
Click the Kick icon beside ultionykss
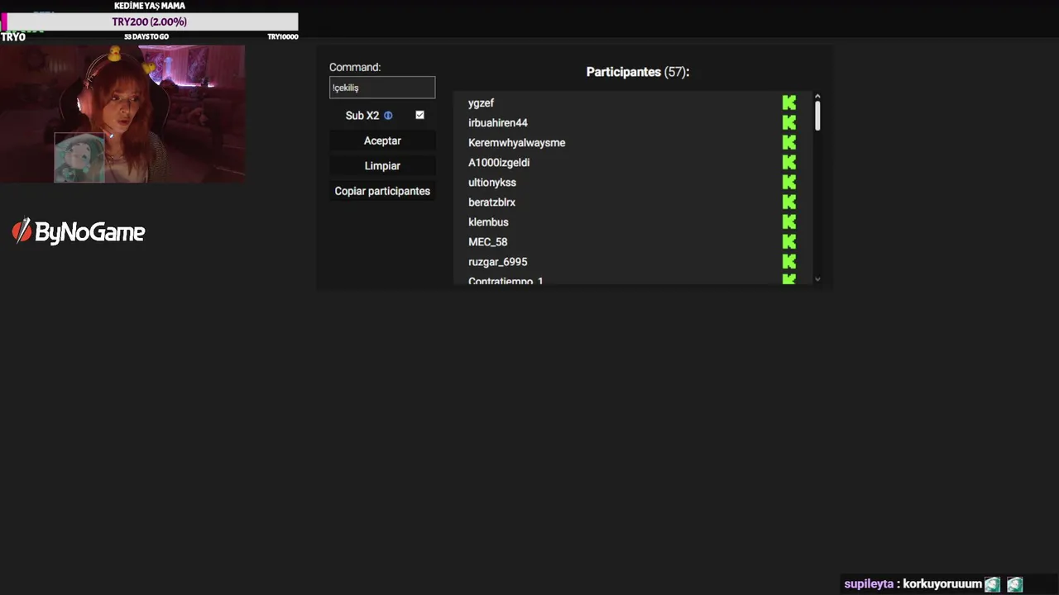[789, 182]
